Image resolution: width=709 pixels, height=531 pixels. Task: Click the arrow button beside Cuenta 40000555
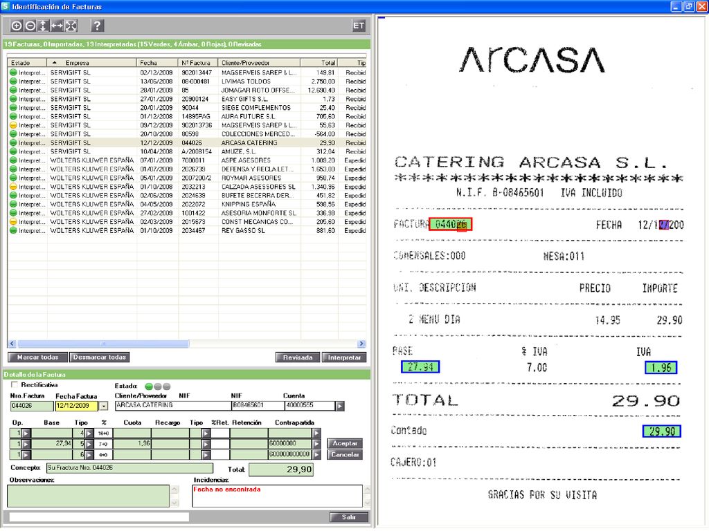pyautogui.click(x=339, y=406)
